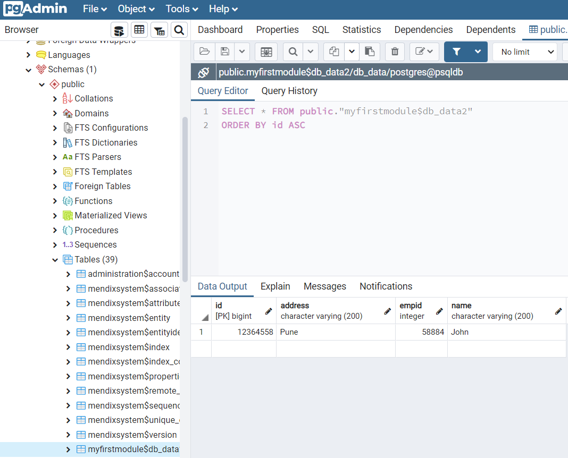Click pencil icon in id column header
This screenshot has width=568, height=458.
point(269,311)
